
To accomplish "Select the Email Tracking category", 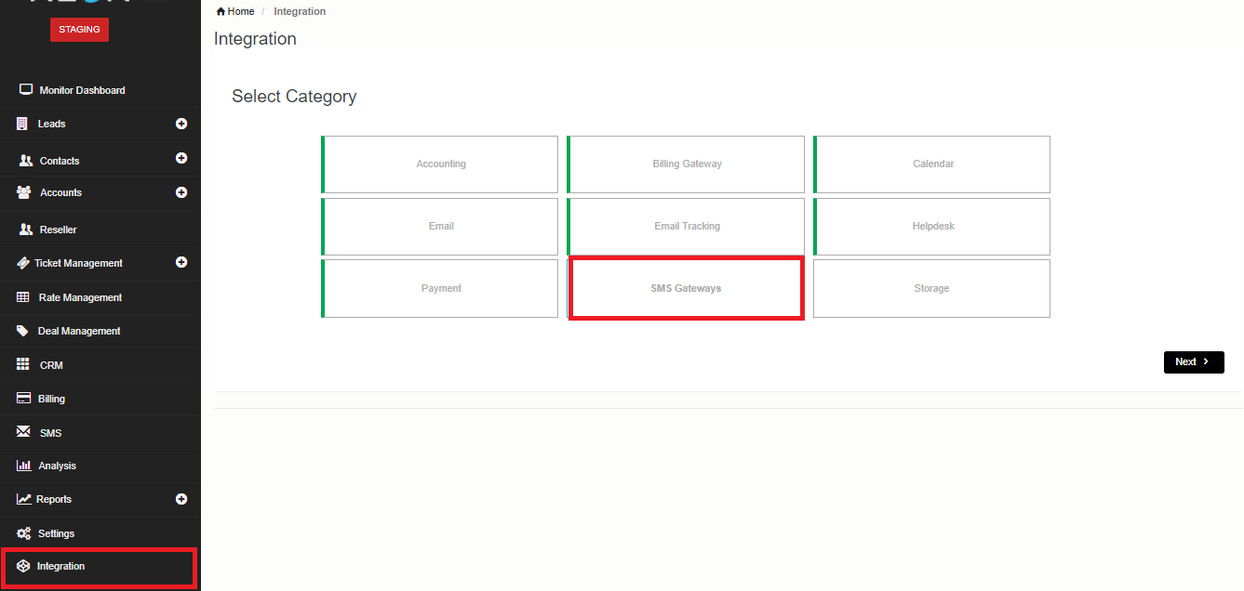I will click(x=687, y=226).
